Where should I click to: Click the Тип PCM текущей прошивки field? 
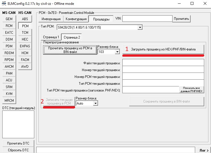tap(163, 83)
